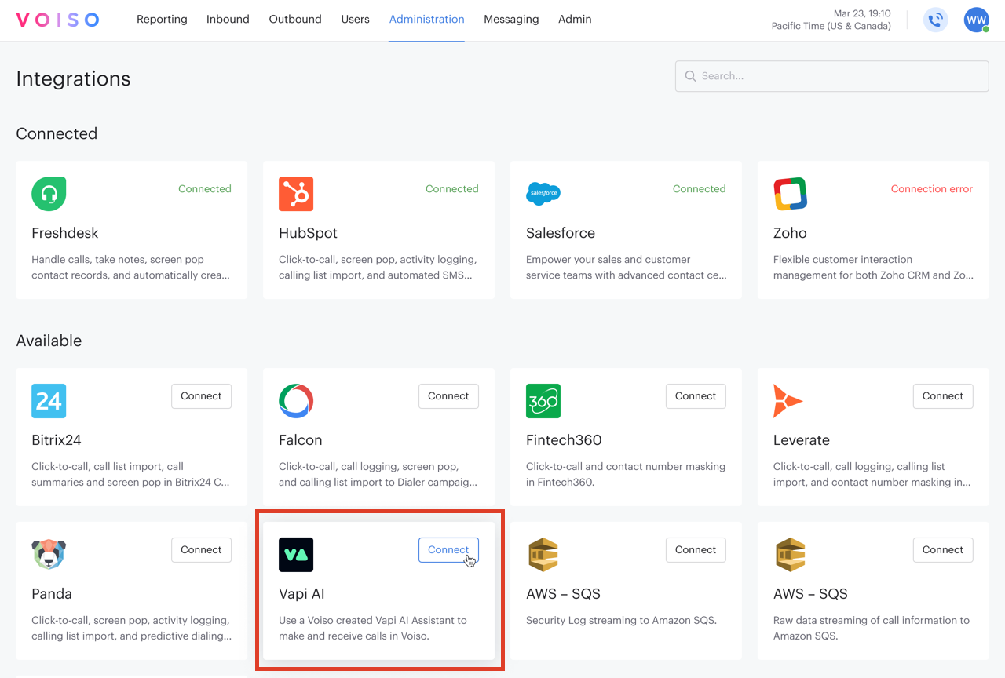Open the Voiso home logo
Viewport: 1005px width, 678px height.
57,20
